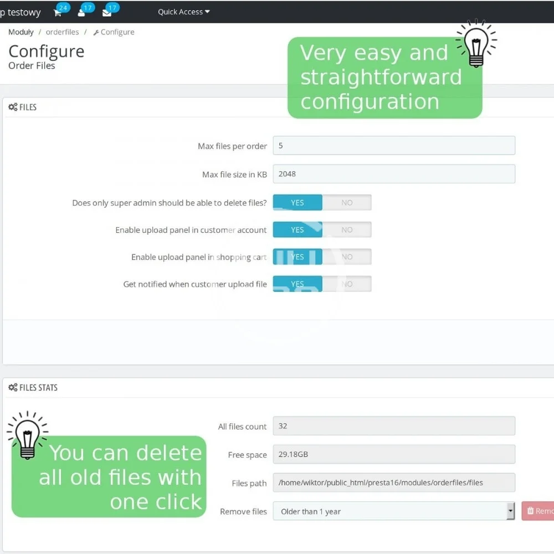Image resolution: width=554 pixels, height=554 pixels.
Task: Click the Files path text field
Action: point(393,483)
